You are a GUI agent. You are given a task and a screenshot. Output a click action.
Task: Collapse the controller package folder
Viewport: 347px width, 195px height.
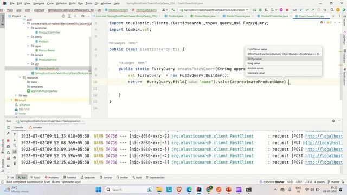(x=28, y=28)
